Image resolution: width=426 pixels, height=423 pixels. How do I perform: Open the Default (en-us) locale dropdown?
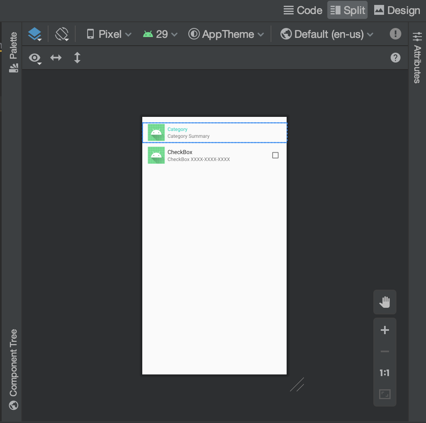[327, 34]
